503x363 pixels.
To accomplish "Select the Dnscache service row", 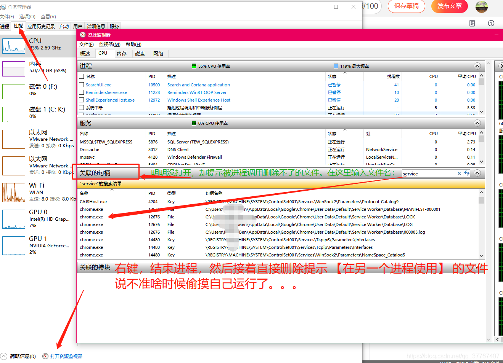I will click(x=278, y=150).
